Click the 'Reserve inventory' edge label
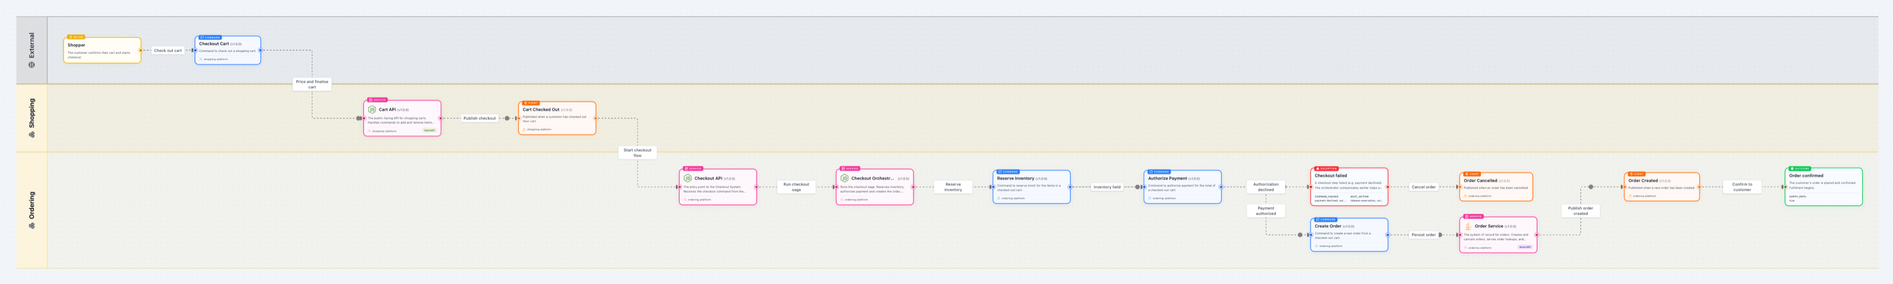1893x284 pixels. tap(953, 187)
